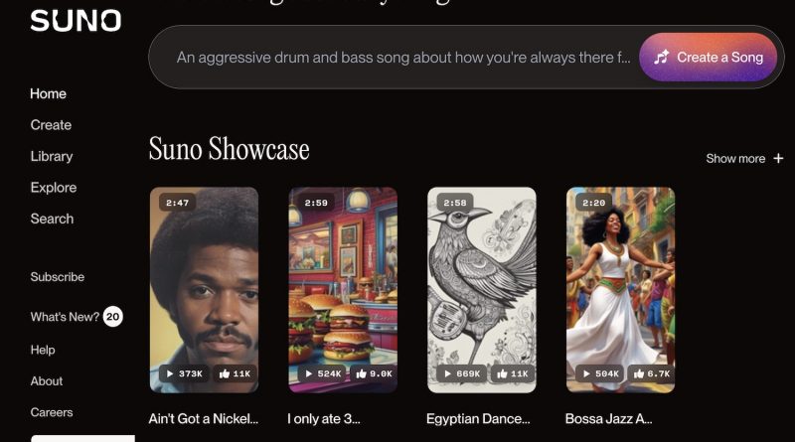Go to the Home menu item
The width and height of the screenshot is (795, 442).
[48, 93]
